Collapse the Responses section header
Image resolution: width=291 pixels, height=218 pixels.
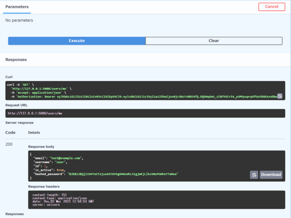point(16,60)
